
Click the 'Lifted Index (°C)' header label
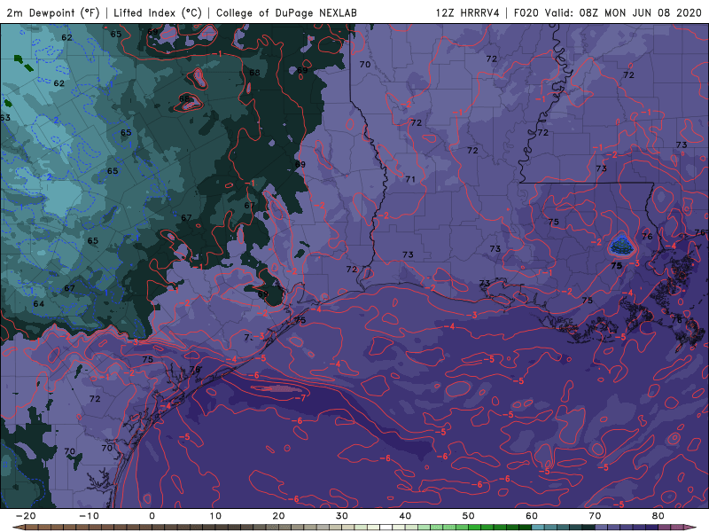pos(158,12)
